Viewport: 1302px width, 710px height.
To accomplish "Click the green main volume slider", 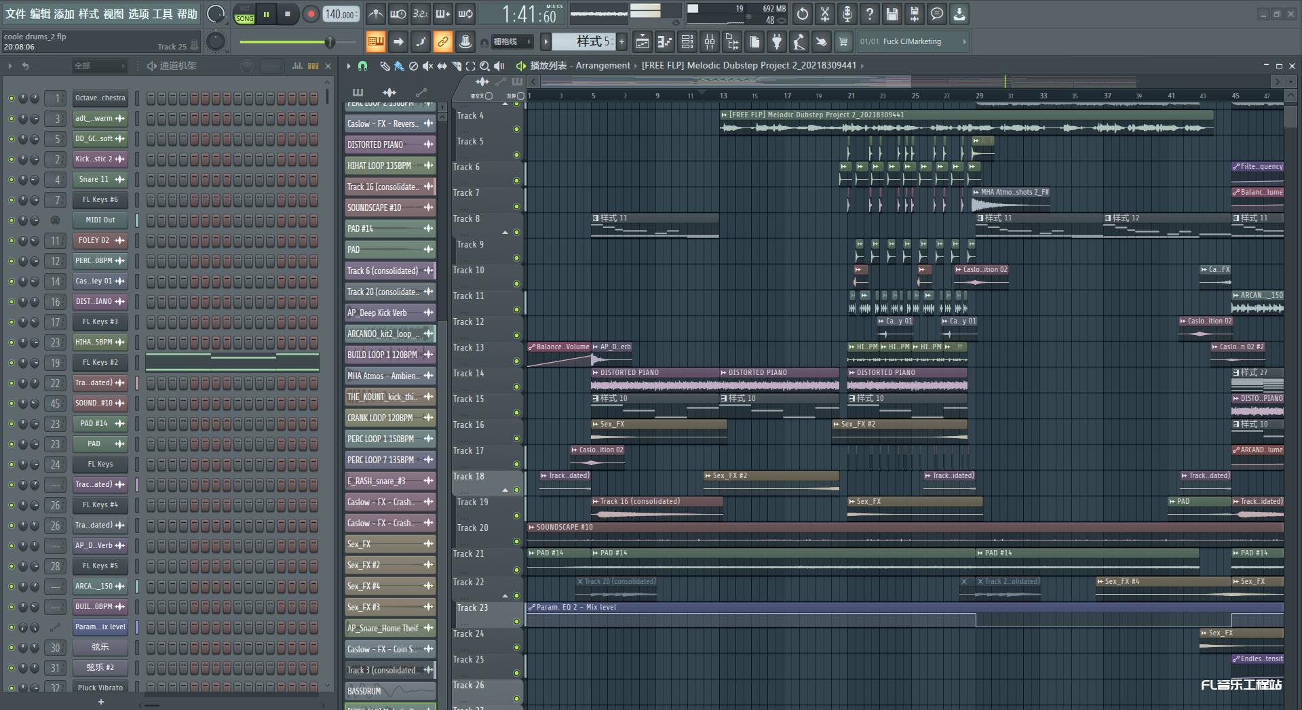I will [x=297, y=42].
